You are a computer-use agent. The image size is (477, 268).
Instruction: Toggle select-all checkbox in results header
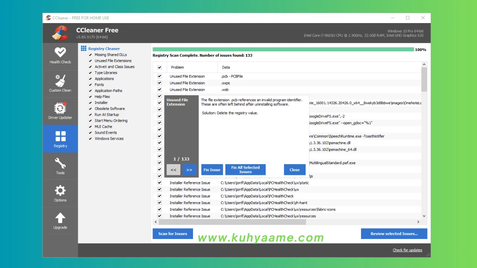(x=159, y=67)
